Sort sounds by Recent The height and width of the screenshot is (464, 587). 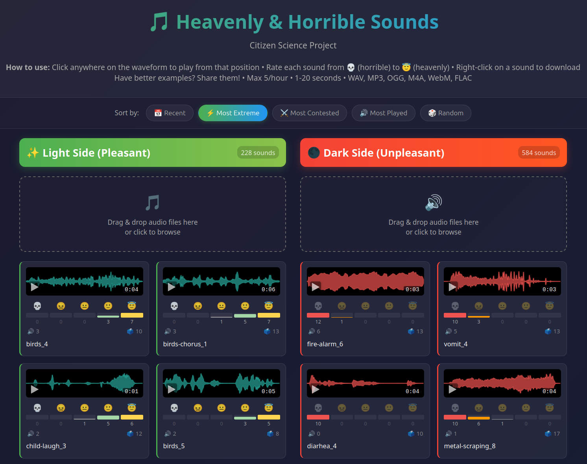coord(170,113)
